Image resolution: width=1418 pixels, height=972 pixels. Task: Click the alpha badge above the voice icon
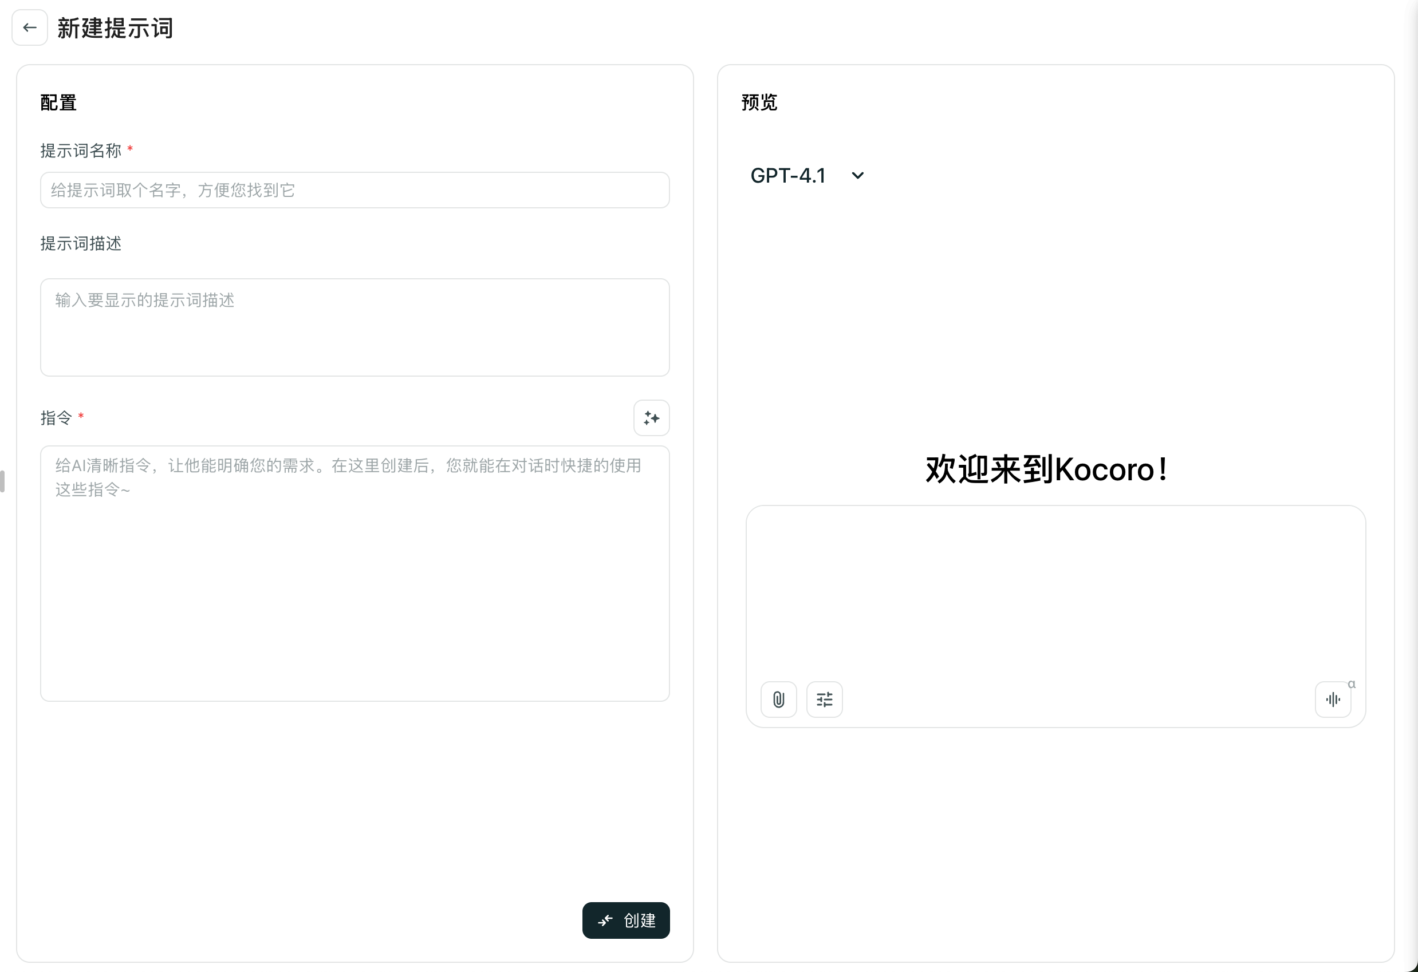coord(1352,684)
